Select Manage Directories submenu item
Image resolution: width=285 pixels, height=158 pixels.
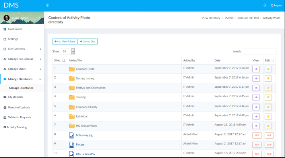[x=21, y=88]
